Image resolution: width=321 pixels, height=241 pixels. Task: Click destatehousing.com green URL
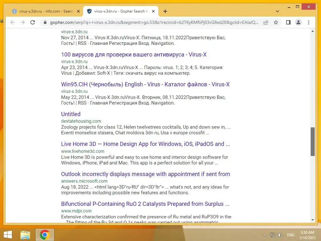pyautogui.click(x=81, y=121)
